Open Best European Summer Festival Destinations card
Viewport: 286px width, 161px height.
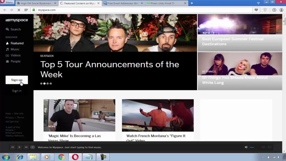click(240, 33)
